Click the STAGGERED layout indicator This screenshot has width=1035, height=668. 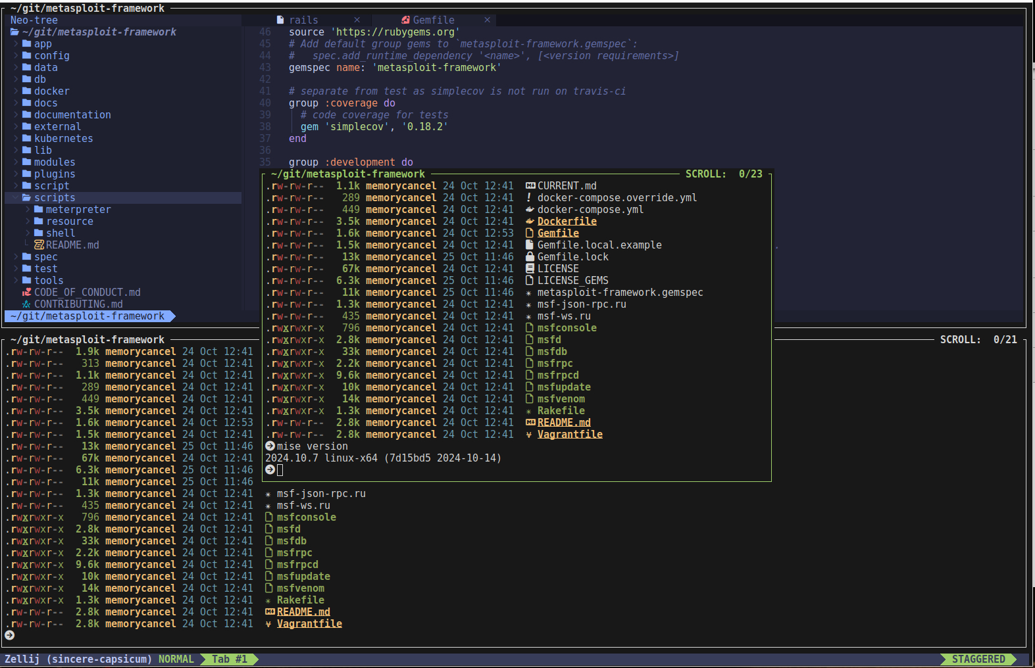(x=978, y=659)
